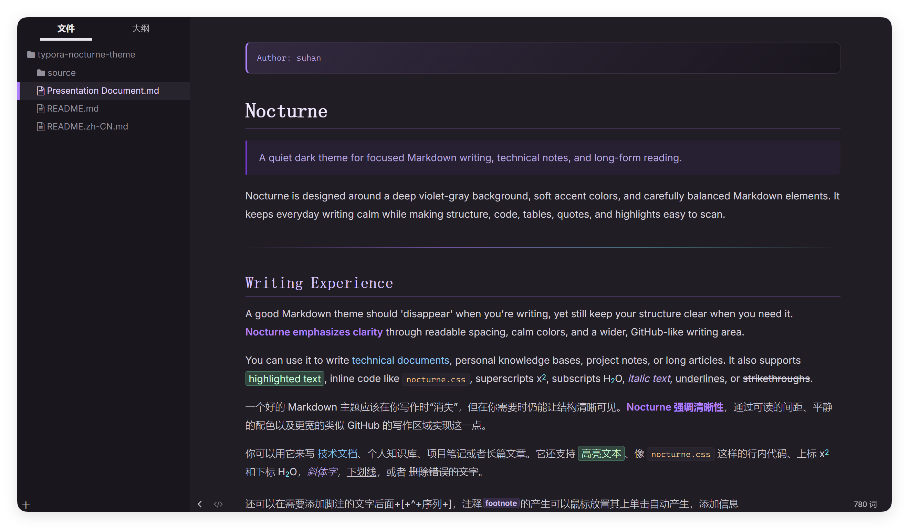Image resolution: width=909 pixels, height=529 pixels.
Task: Click the 高亮文本 highlighted span
Action: pos(601,454)
